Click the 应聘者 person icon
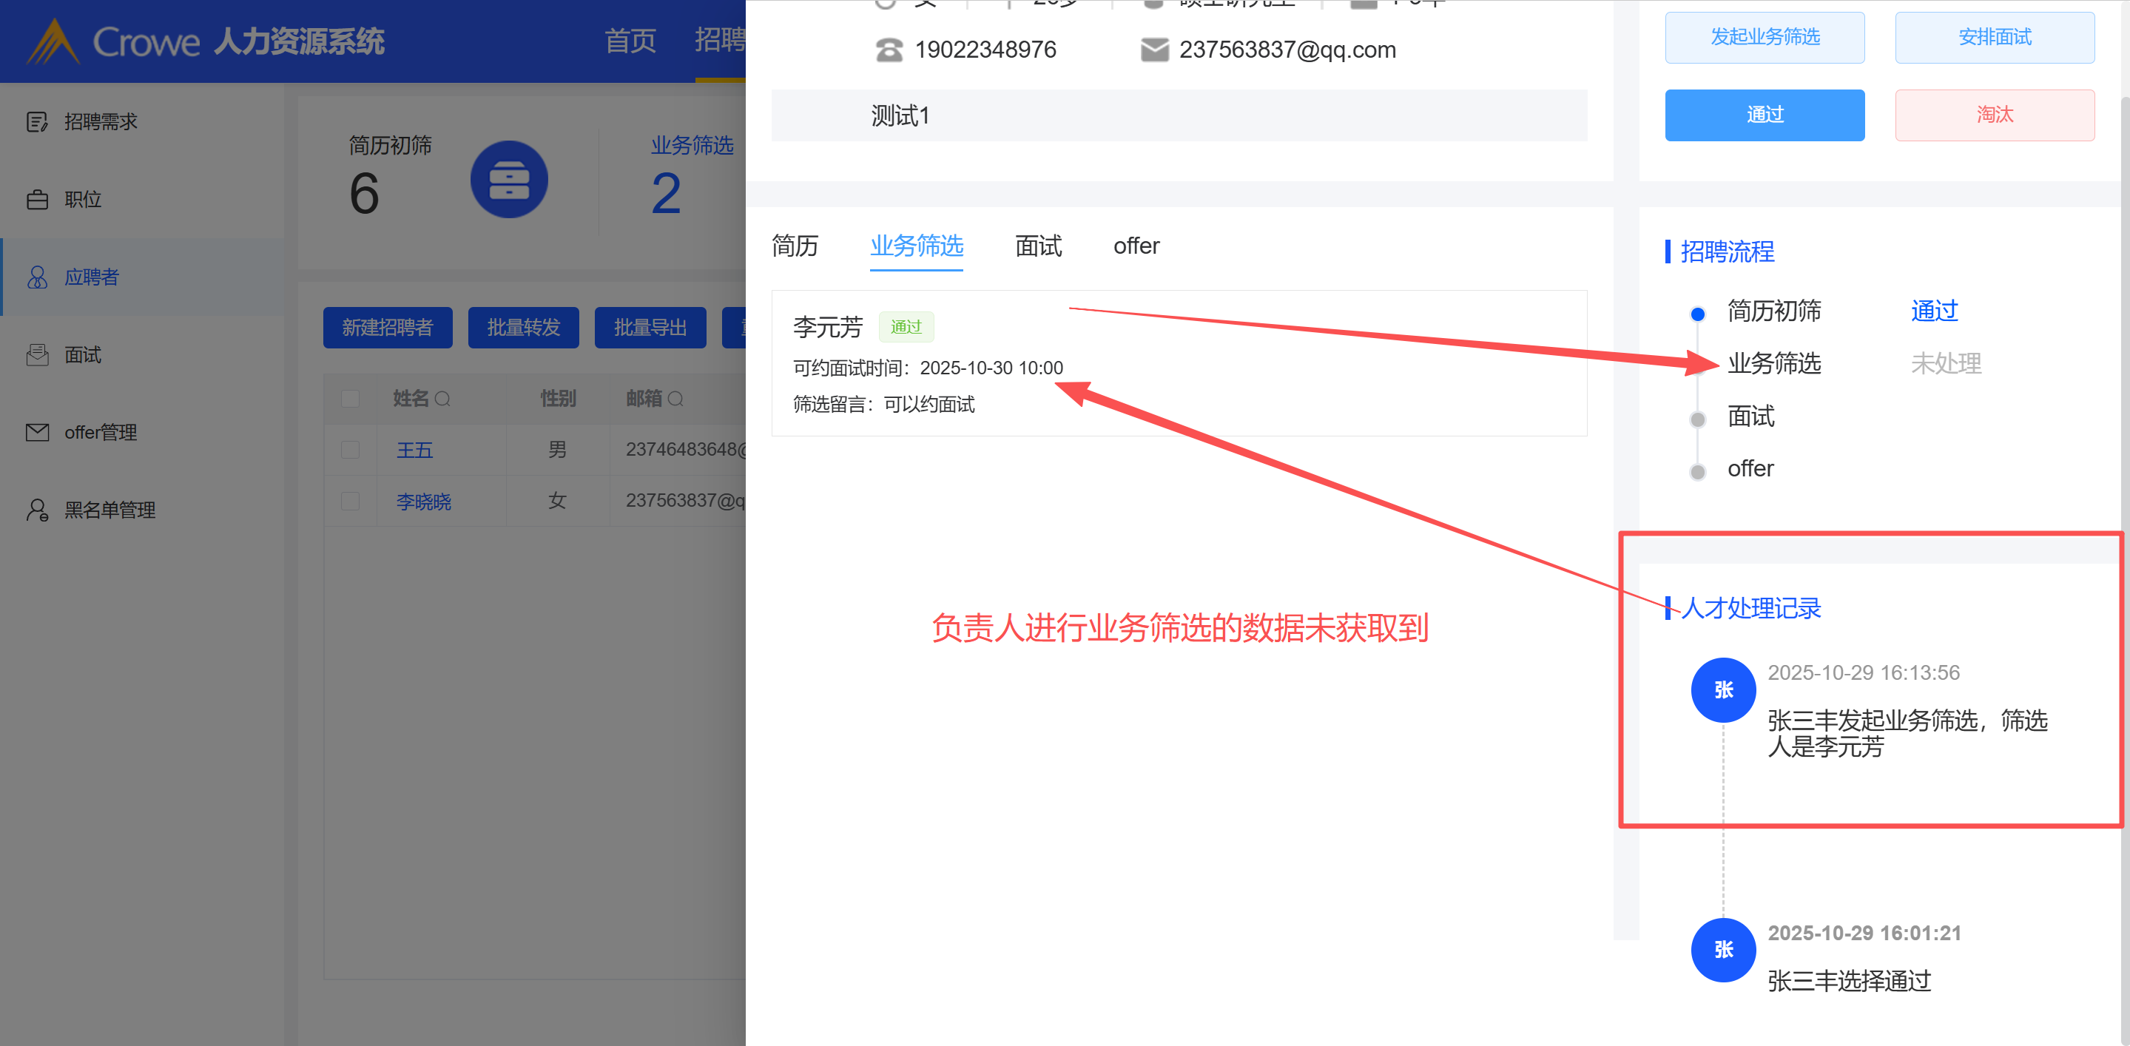The image size is (2130, 1046). tap(37, 277)
